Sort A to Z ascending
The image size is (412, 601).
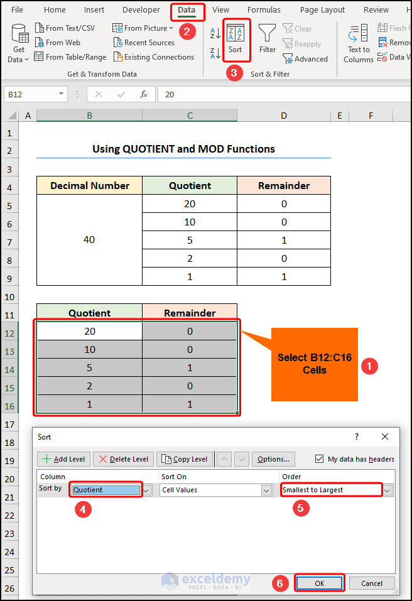[x=215, y=33]
